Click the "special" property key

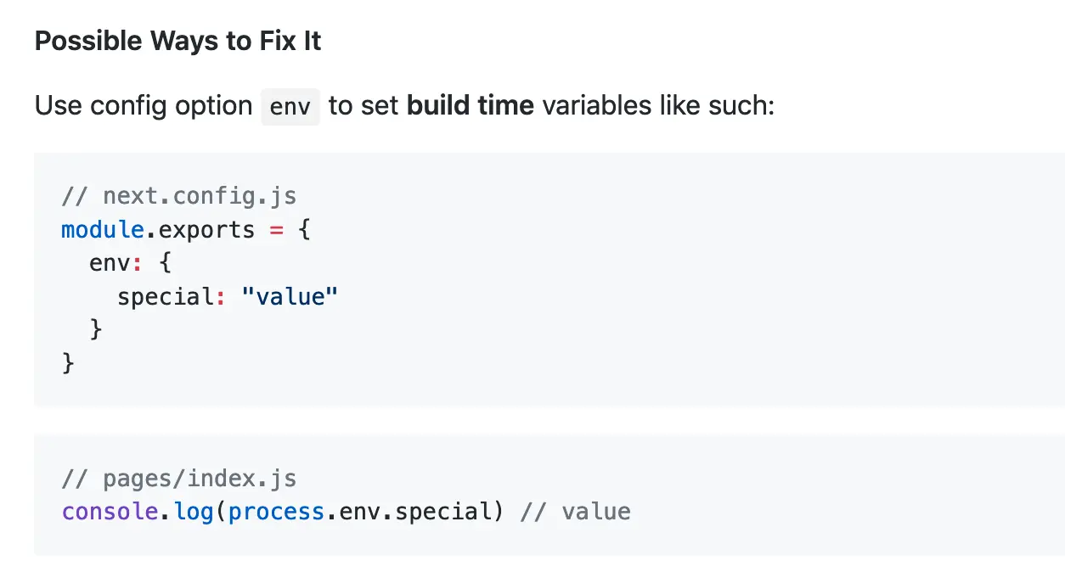pos(165,297)
